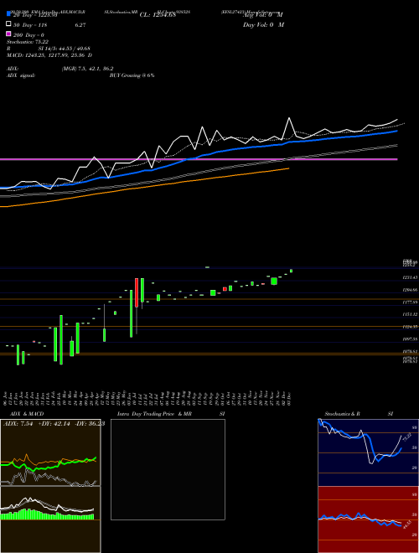Click the 73.22 value on Stochastics chart
The image size is (419, 553).
point(406,437)
